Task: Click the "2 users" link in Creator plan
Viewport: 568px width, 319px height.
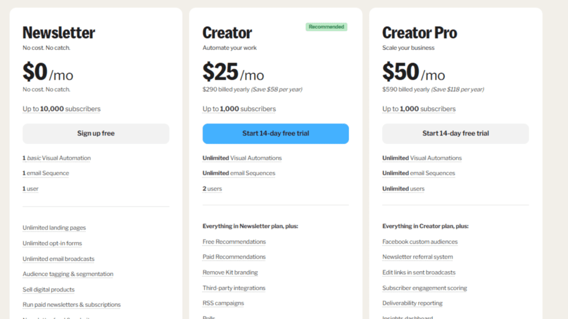Action: click(x=212, y=189)
